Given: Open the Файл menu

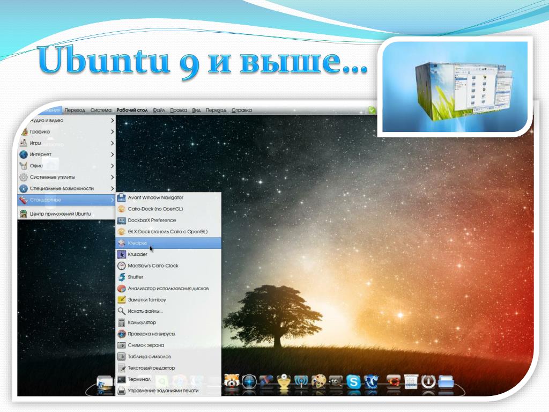Looking at the screenshot, I should click(x=159, y=110).
